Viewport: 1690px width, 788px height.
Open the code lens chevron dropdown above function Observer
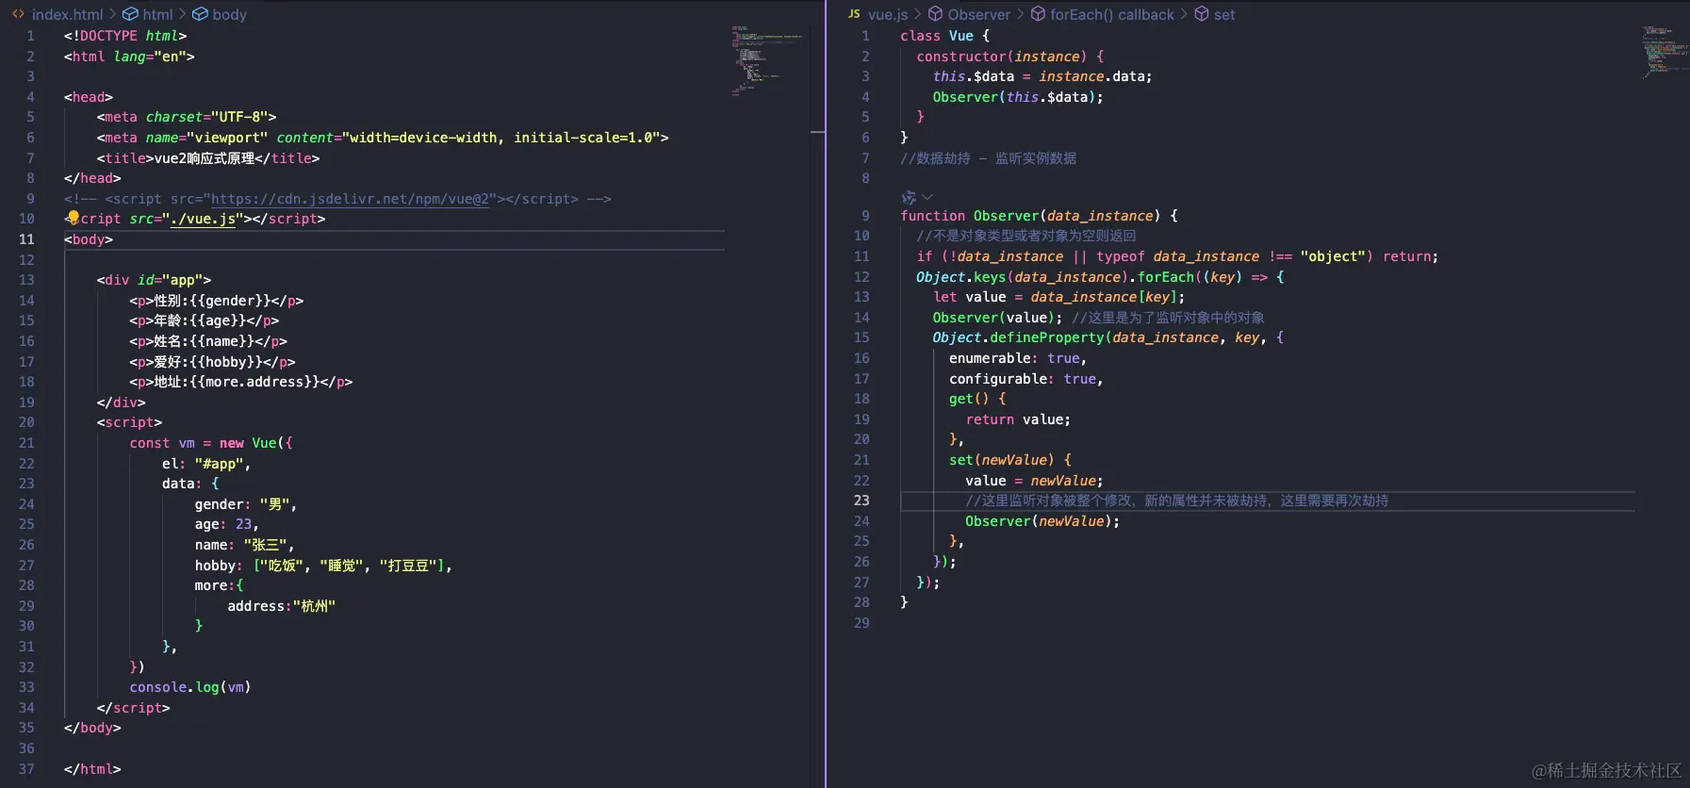(x=927, y=197)
